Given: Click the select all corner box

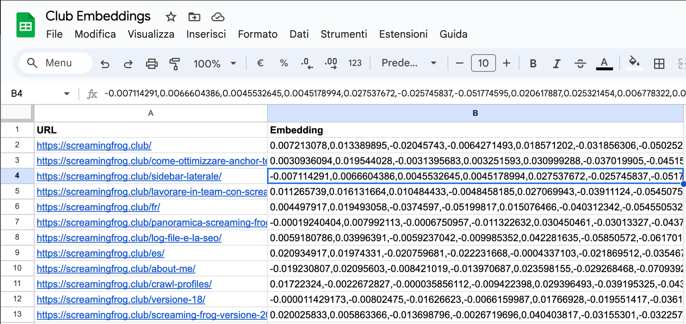Looking at the screenshot, I should pyautogui.click(x=17, y=113).
